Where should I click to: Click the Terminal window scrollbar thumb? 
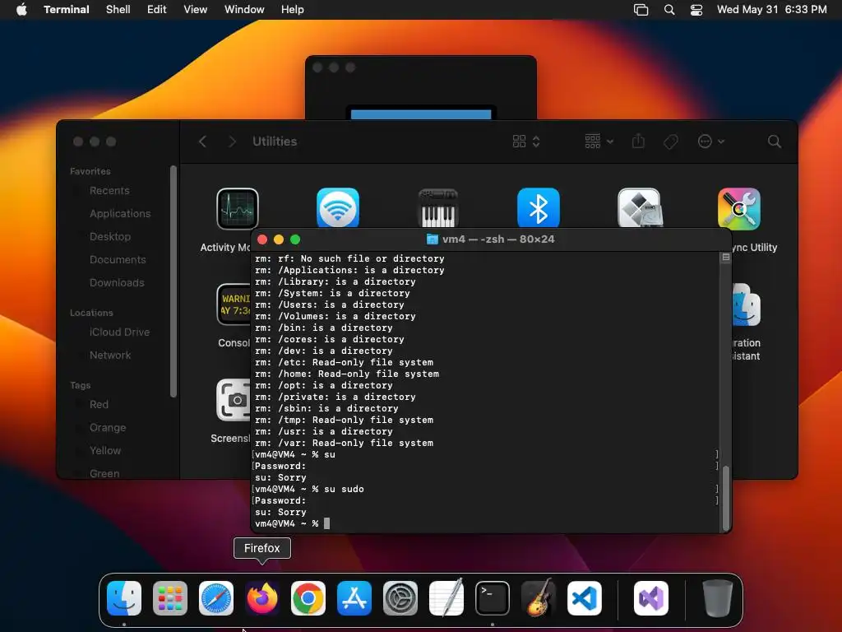[x=726, y=498]
